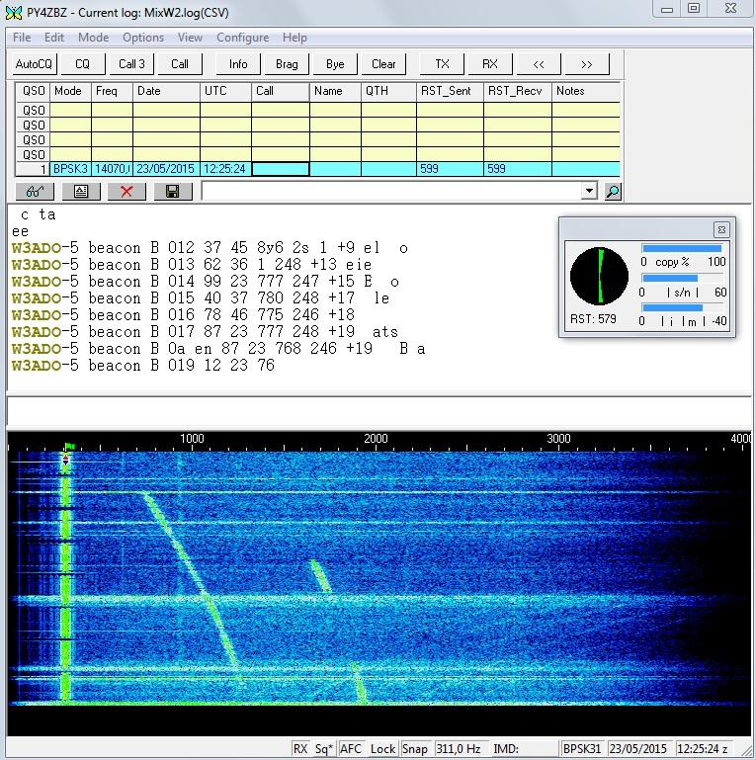Toggle AFC in the status bar
Viewport: 756px width, 760px height.
pyautogui.click(x=351, y=749)
